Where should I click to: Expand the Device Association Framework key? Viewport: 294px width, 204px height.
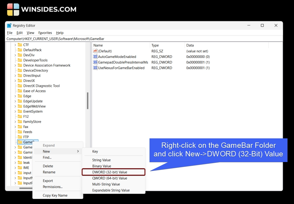[15, 65]
